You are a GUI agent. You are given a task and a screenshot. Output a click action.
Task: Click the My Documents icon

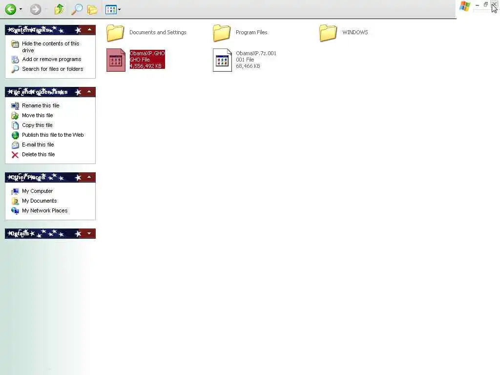pyautogui.click(x=15, y=201)
